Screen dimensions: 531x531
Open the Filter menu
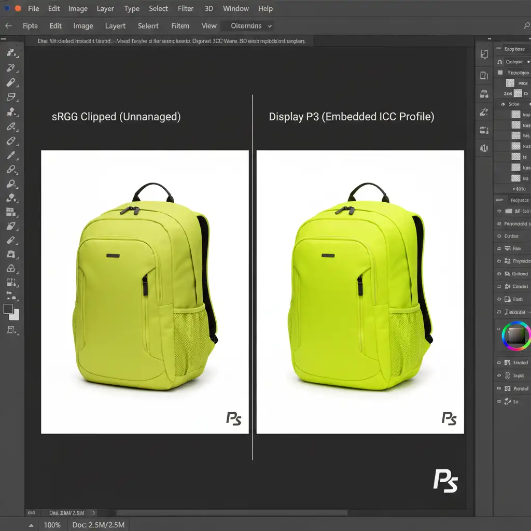186,9
